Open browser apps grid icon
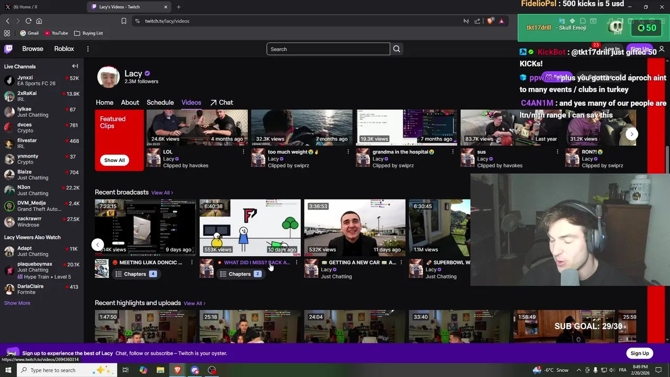This screenshot has height=377, width=670. [7, 33]
